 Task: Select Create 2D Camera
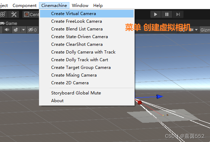click(87, 83)
